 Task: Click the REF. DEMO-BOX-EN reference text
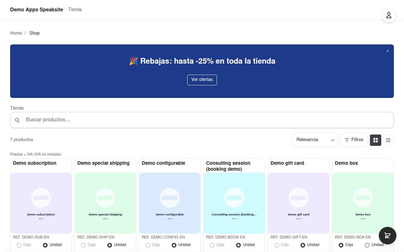click(353, 237)
